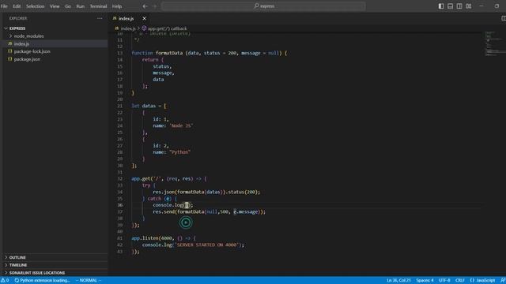Click the Python extension loading spinner icon
506x284 pixels.
click(17, 281)
